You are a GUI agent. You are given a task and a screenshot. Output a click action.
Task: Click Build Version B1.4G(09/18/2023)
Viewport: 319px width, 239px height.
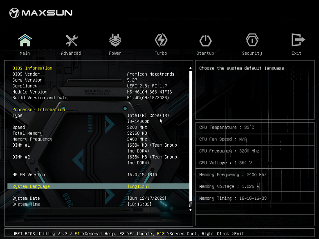tap(148, 98)
